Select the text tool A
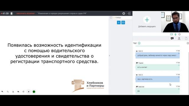 coord(13,92)
